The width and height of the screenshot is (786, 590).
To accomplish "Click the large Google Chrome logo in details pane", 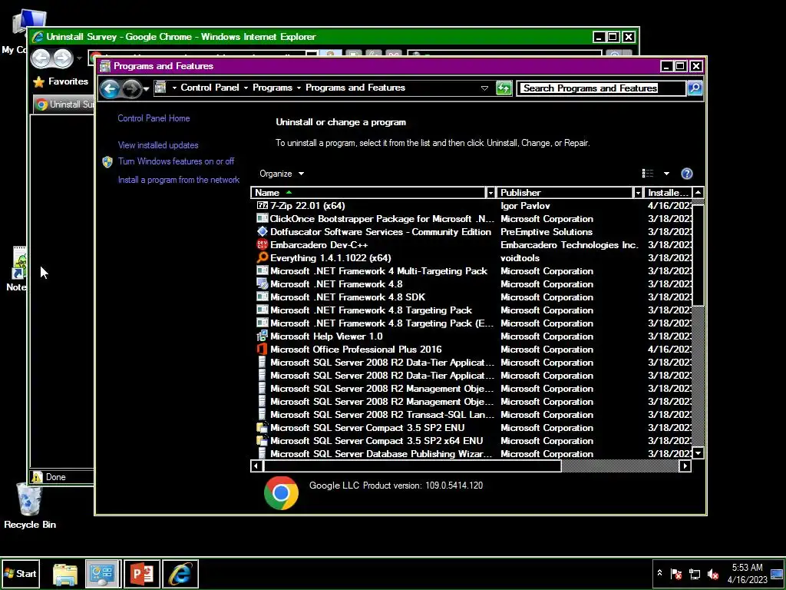I will [x=281, y=492].
